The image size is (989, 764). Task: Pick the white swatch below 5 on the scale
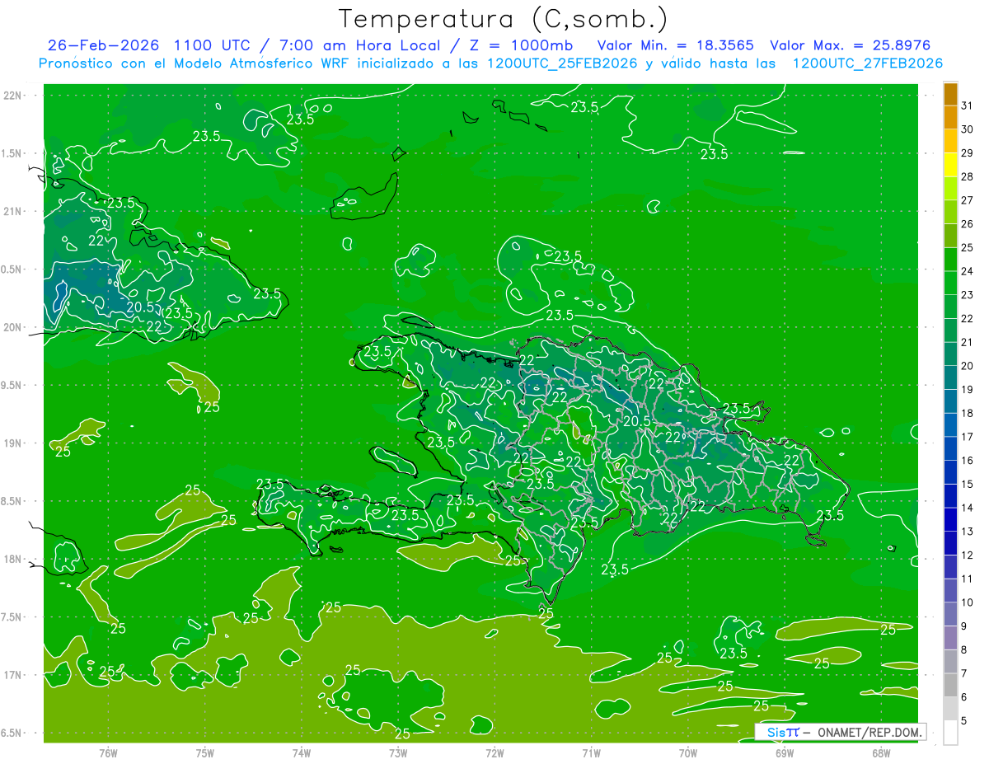click(x=950, y=733)
